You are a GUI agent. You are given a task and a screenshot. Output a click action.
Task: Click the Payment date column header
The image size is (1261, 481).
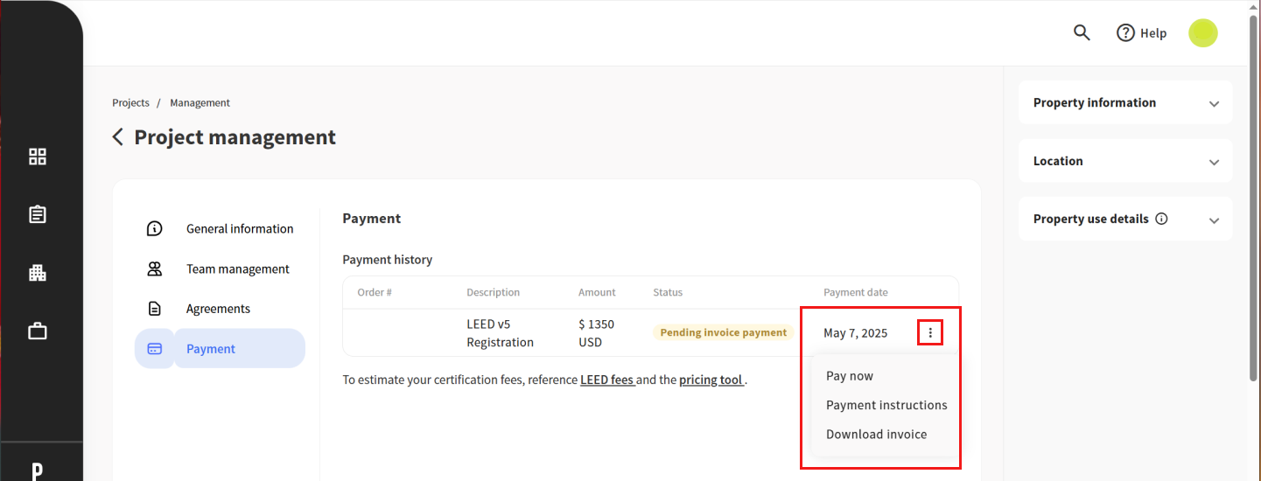pyautogui.click(x=856, y=292)
